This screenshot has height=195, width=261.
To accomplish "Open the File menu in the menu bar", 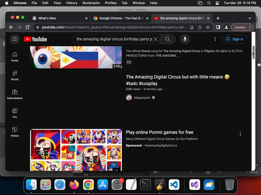I will [x=34, y=3].
